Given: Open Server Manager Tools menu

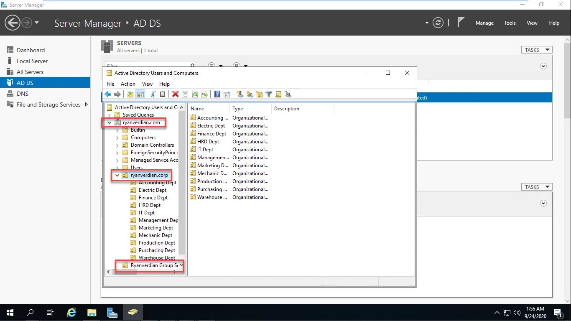Looking at the screenshot, I should 510,23.
